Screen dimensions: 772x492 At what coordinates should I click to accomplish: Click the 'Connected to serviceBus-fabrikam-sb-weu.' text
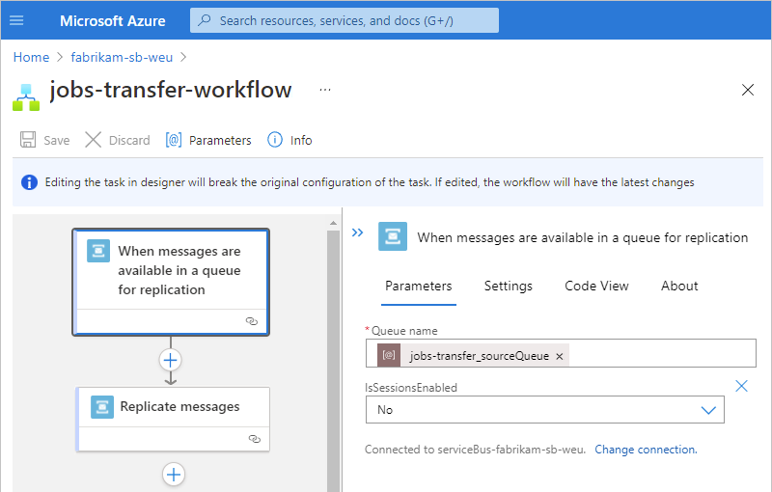pyautogui.click(x=475, y=450)
